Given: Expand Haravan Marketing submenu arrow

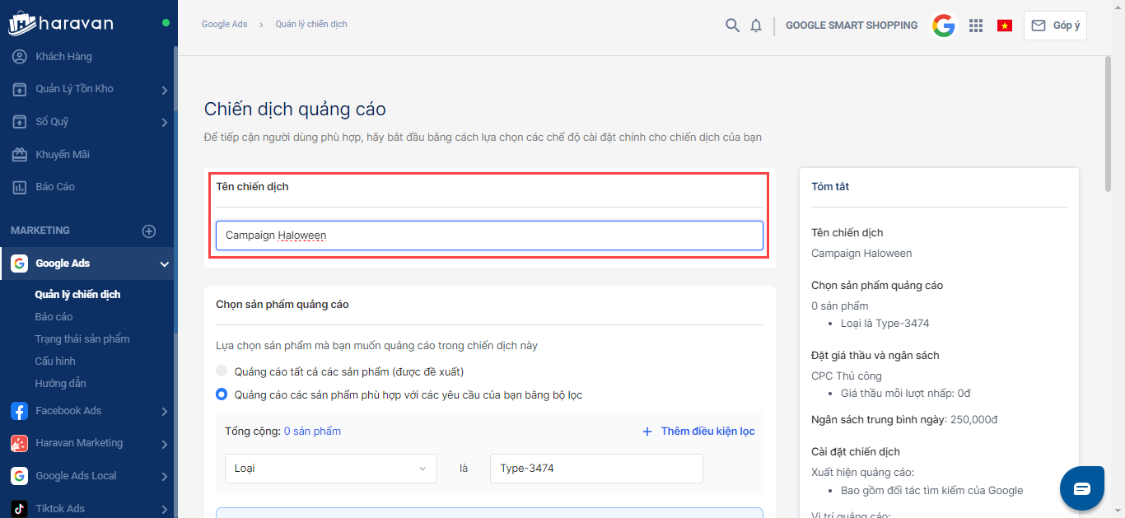Looking at the screenshot, I should [165, 445].
